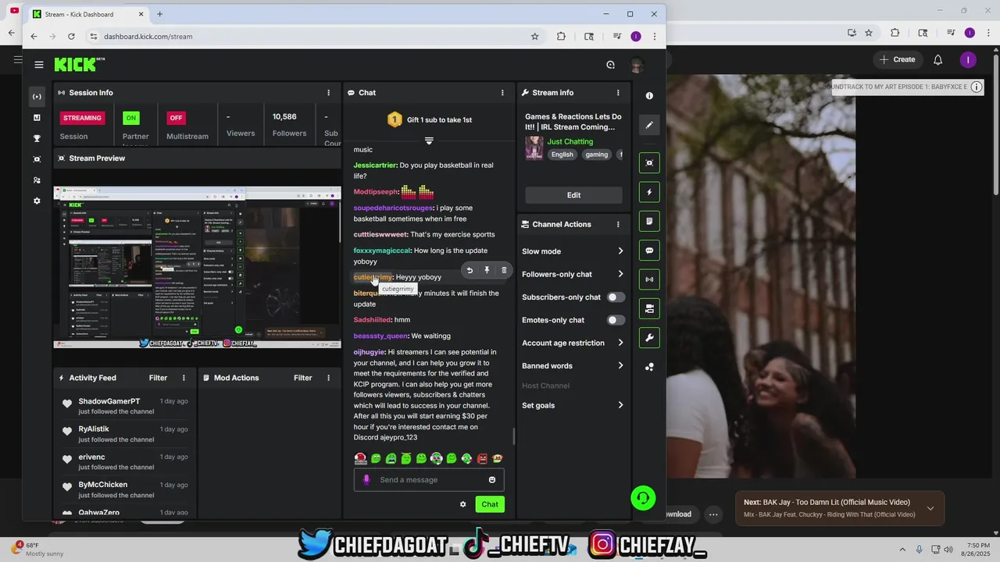The height and width of the screenshot is (562, 1000).
Task: Click the info icon in right toolbar
Action: pyautogui.click(x=649, y=96)
